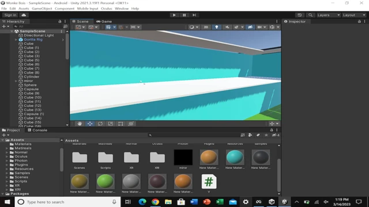The width and height of the screenshot is (369, 207).
Task: Open the Layers dropdown
Action: tap(329, 15)
